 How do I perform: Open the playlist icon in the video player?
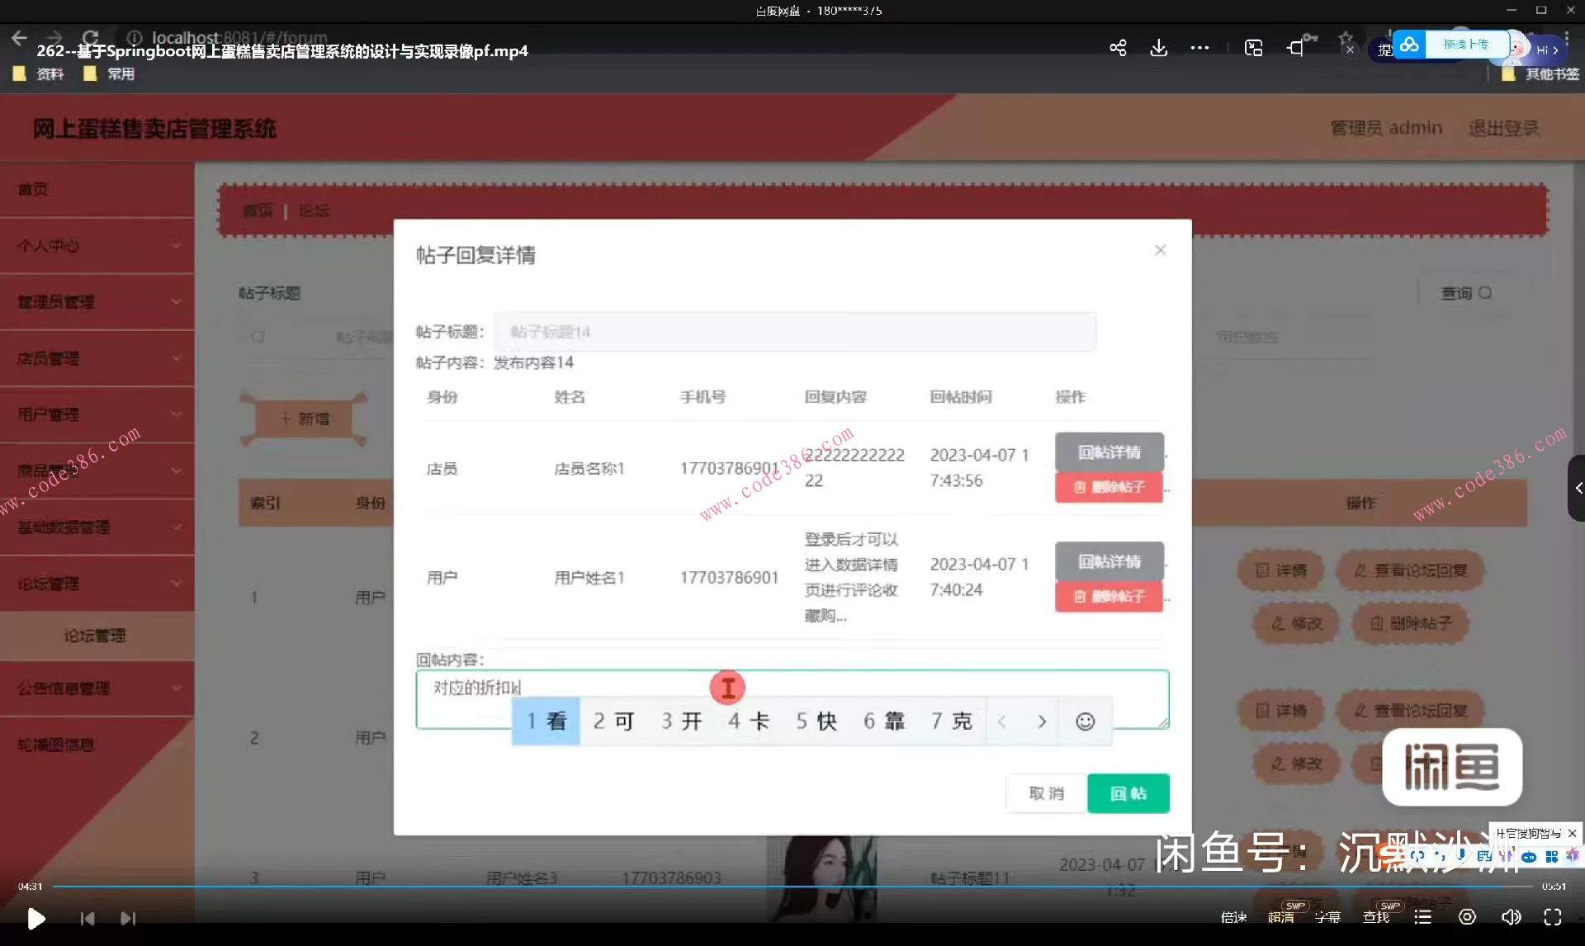tap(1422, 916)
